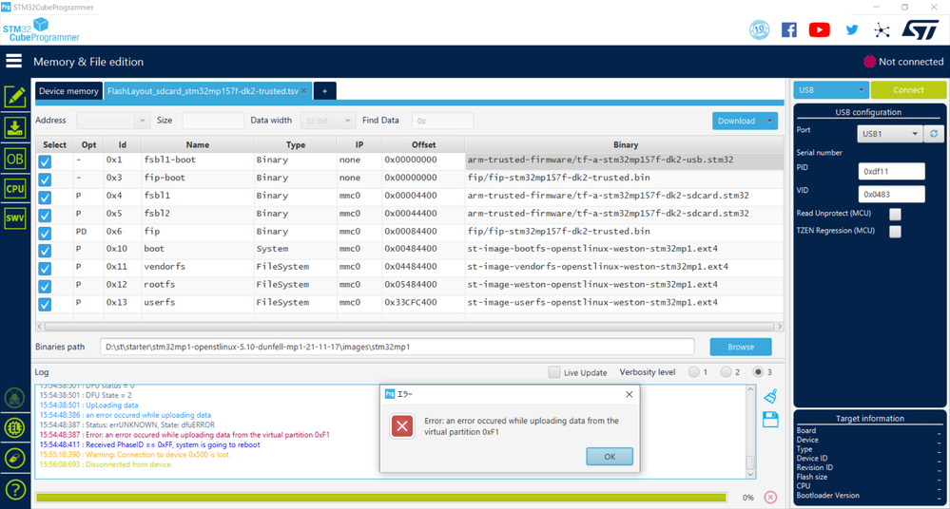Click the Connect button
The image size is (950, 509).
tap(908, 90)
